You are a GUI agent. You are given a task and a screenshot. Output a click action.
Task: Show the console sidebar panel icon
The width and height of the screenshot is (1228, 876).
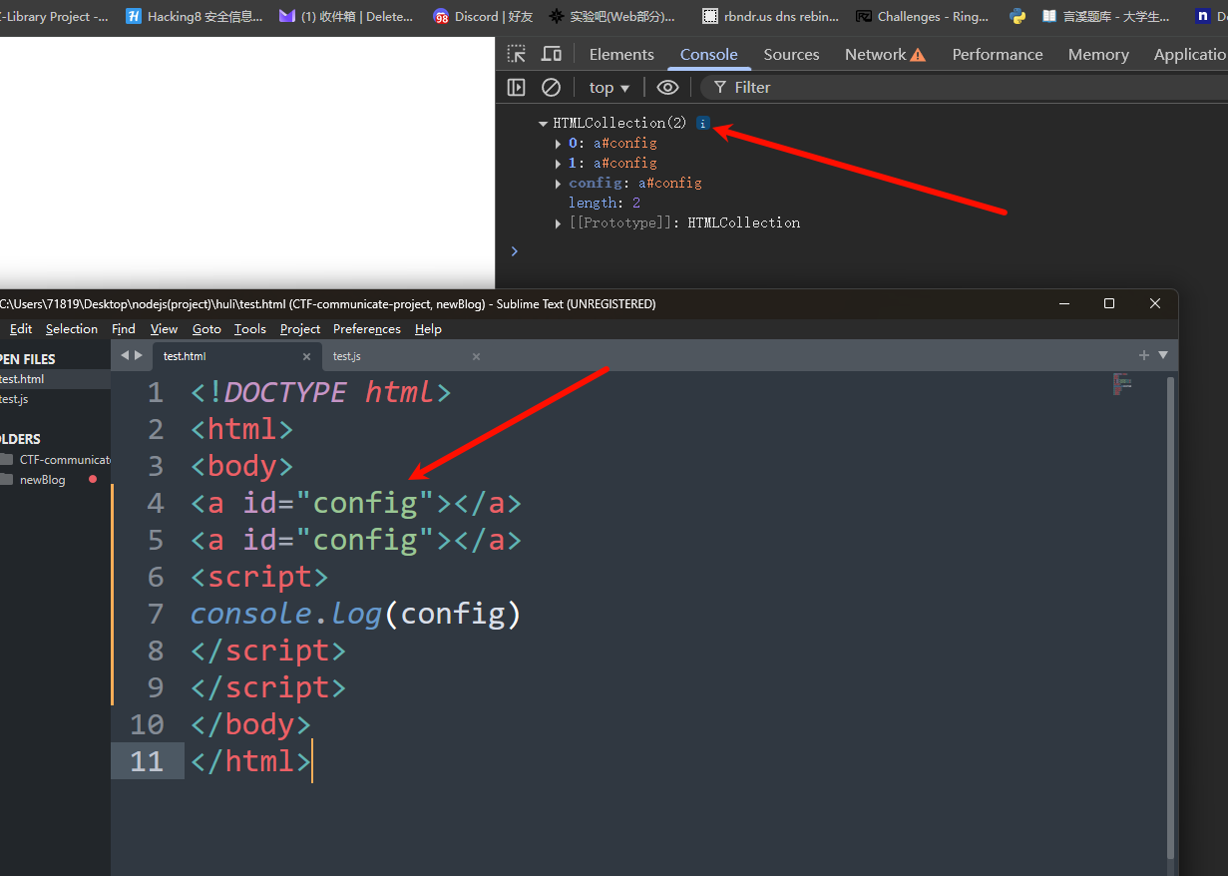pyautogui.click(x=516, y=87)
